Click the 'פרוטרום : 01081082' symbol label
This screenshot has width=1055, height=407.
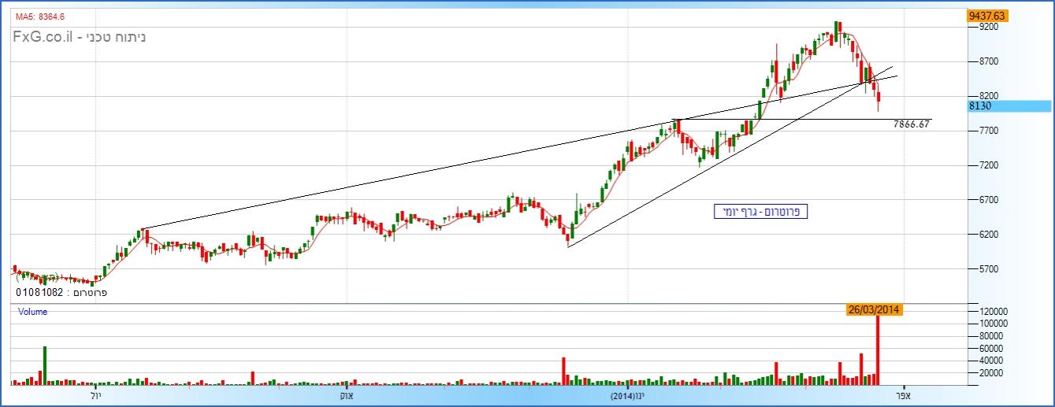click(x=61, y=293)
